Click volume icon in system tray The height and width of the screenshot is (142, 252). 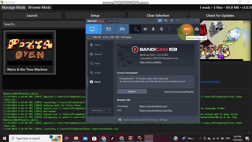click(x=218, y=138)
